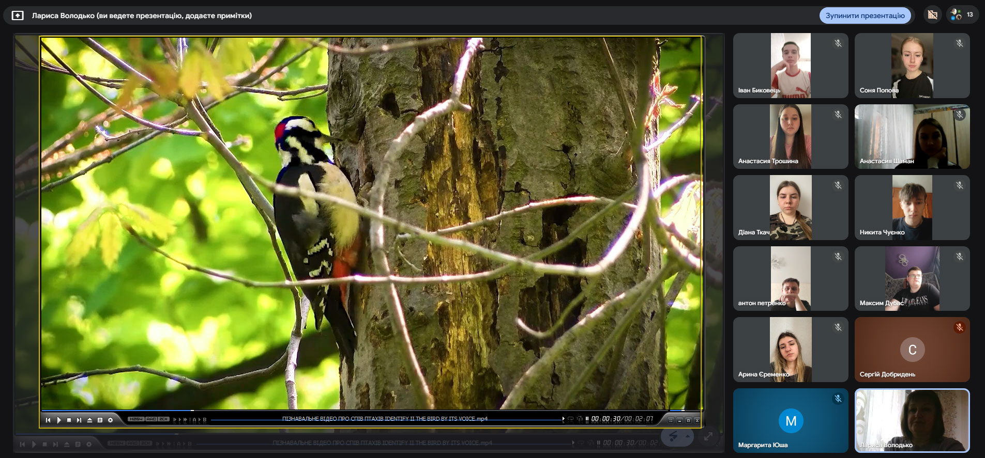The height and width of the screenshot is (458, 985).
Task: Click the H264 codec info badge
Action: click(136, 419)
